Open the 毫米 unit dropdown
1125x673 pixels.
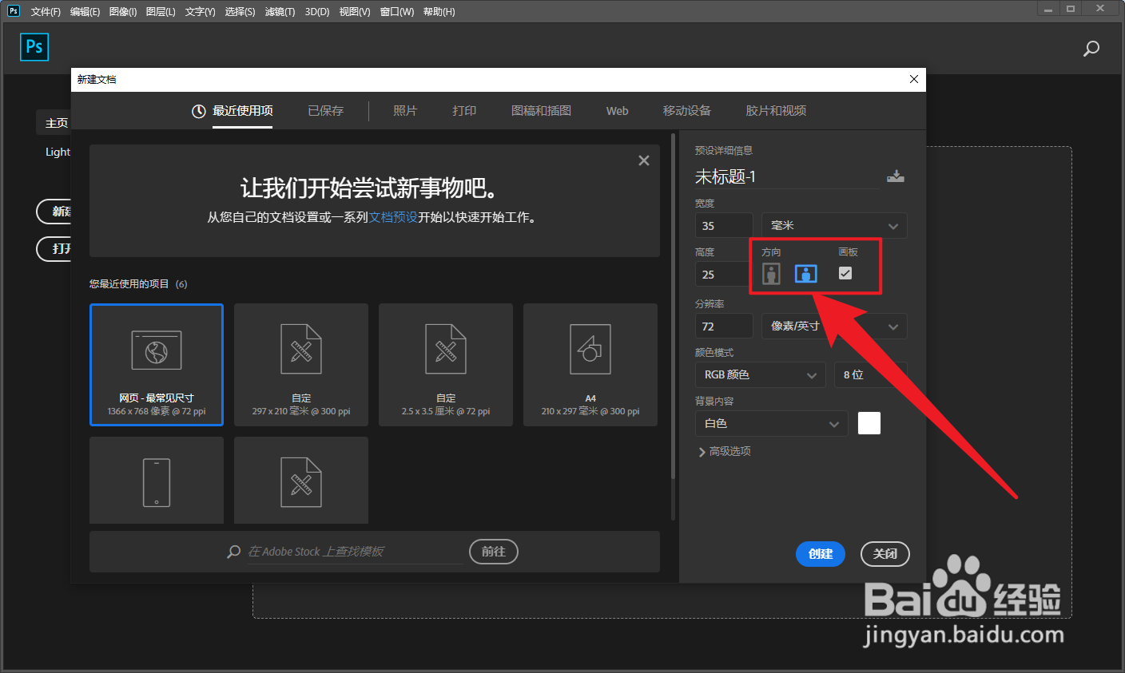833,225
